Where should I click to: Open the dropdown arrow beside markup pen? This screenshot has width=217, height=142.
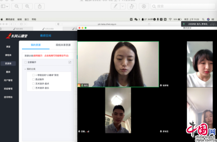[123, 6]
